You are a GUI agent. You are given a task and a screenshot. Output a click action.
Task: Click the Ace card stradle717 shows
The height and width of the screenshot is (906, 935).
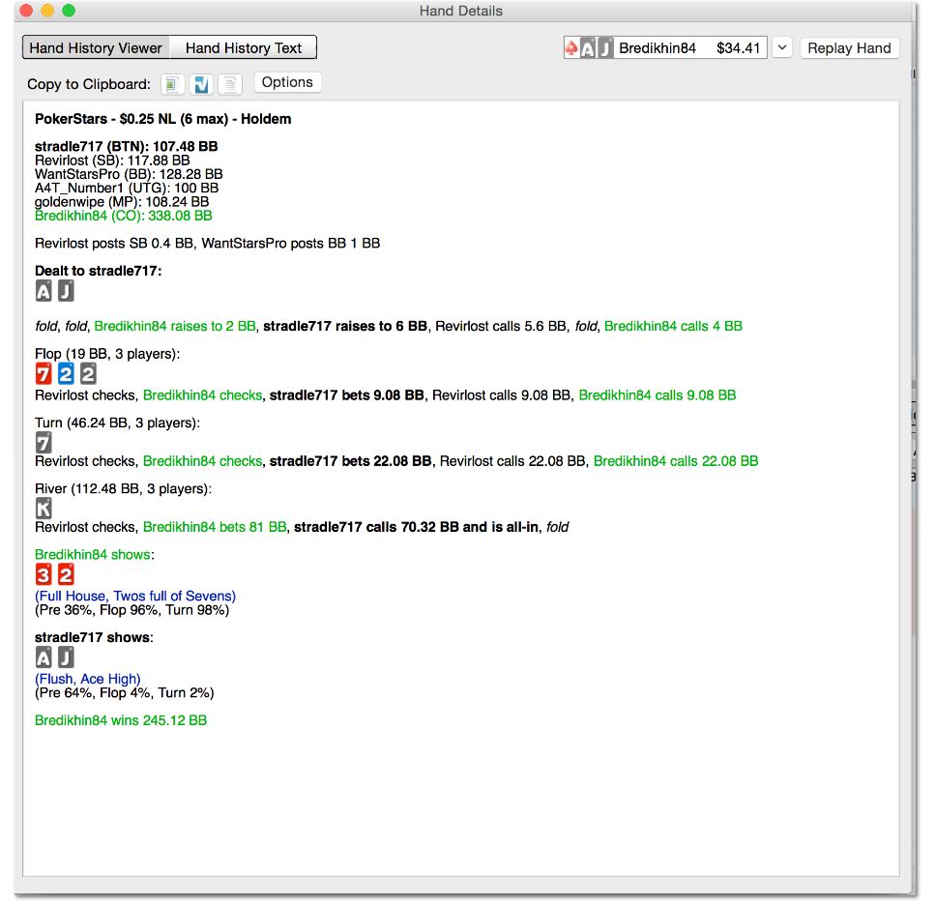44,658
